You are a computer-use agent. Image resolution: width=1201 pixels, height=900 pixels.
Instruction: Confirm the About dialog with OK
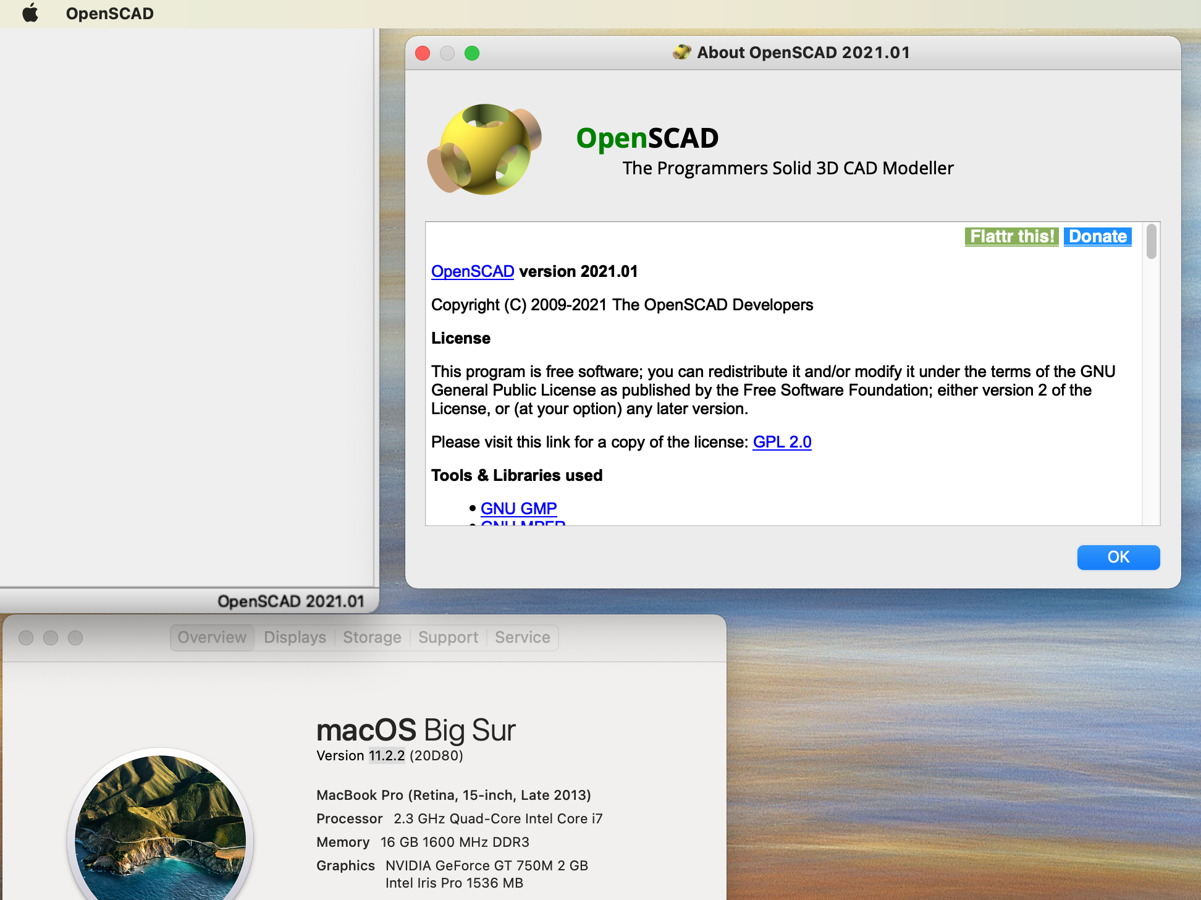pos(1118,557)
